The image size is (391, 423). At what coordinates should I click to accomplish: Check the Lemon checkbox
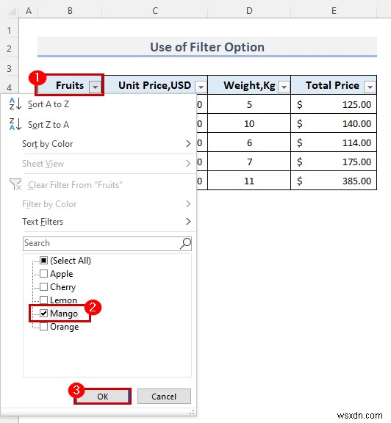pyautogui.click(x=44, y=300)
